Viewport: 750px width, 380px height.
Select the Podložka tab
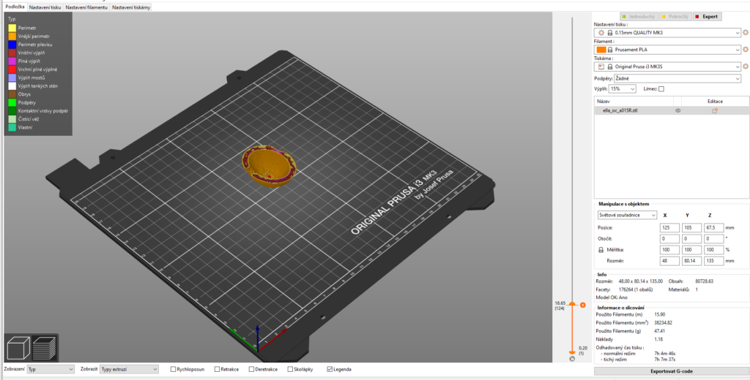click(x=15, y=7)
